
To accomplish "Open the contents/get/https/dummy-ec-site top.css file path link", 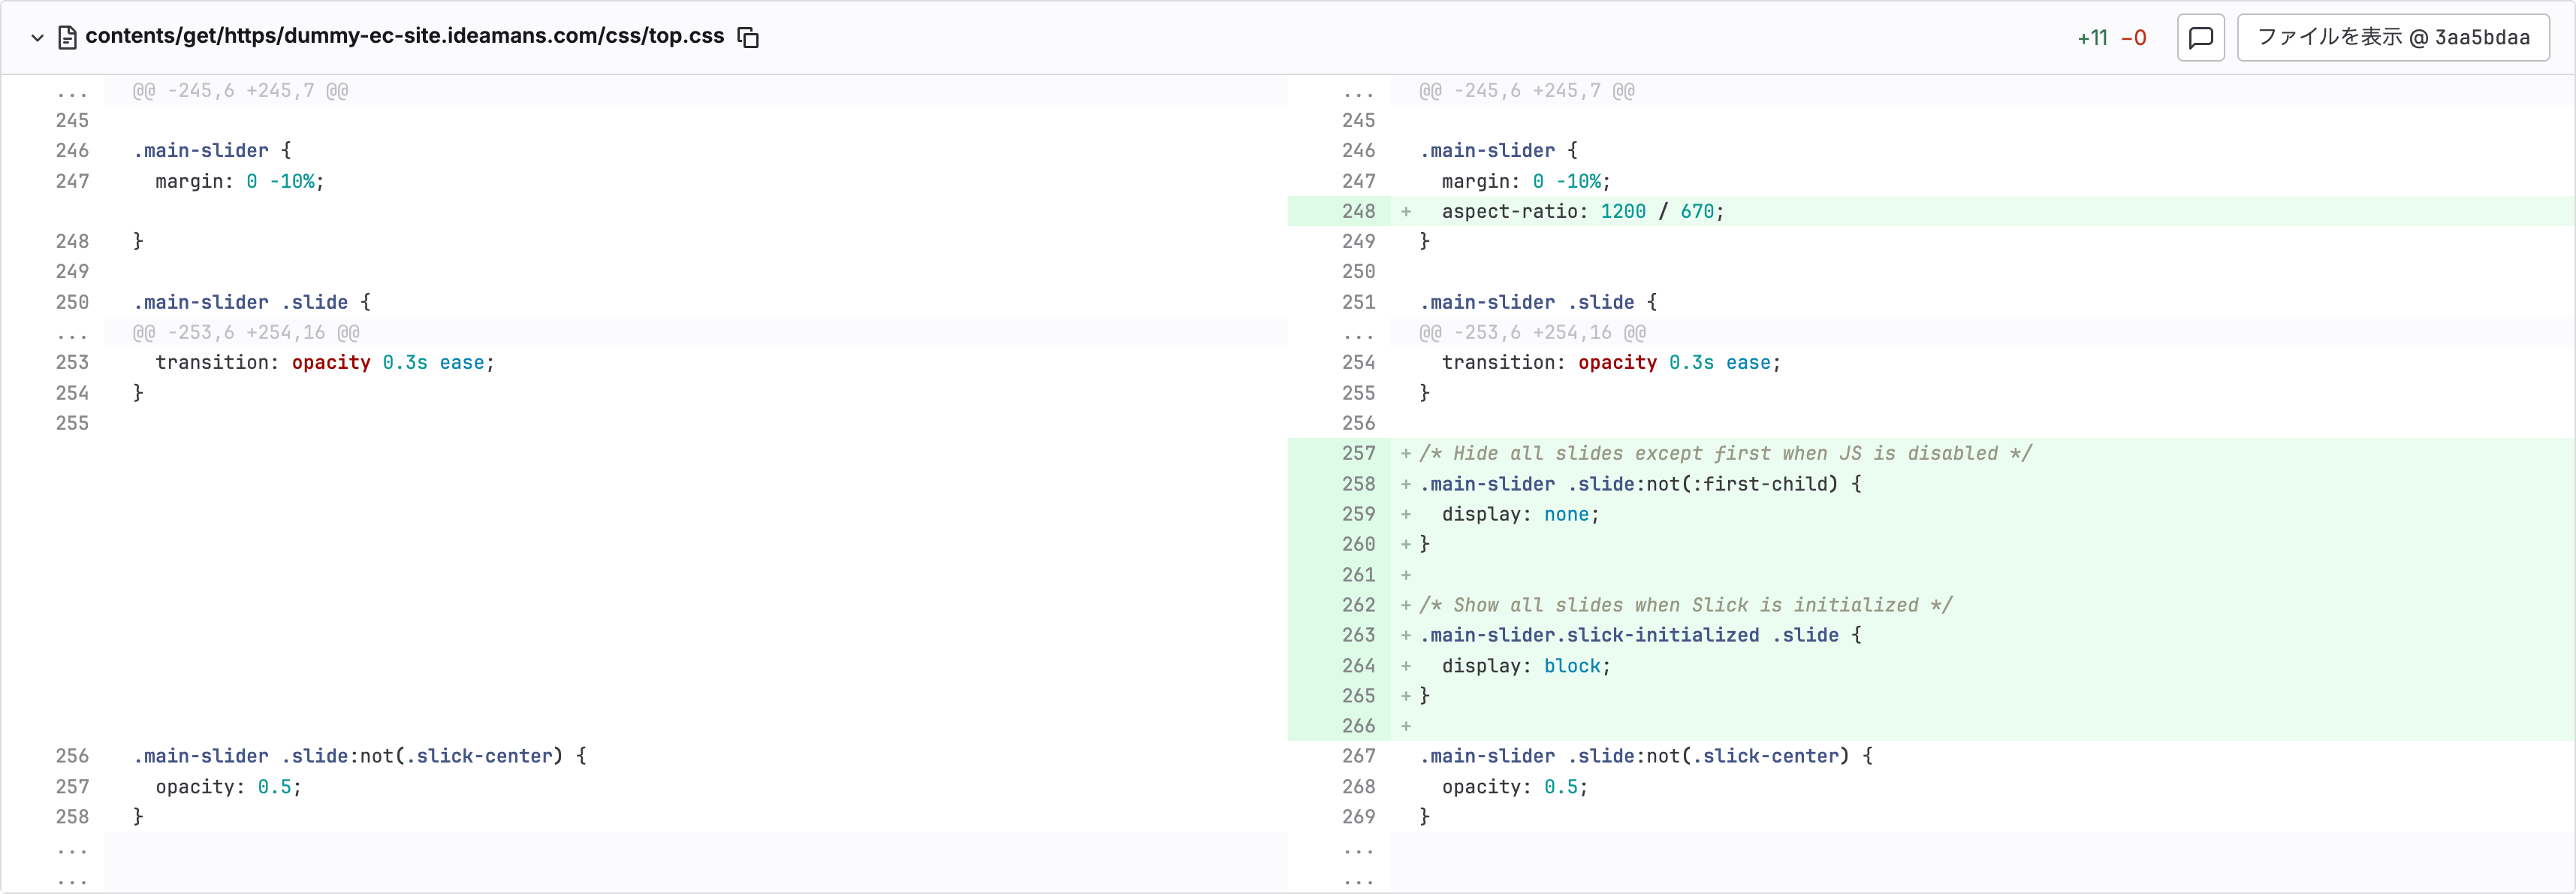I will click(404, 36).
